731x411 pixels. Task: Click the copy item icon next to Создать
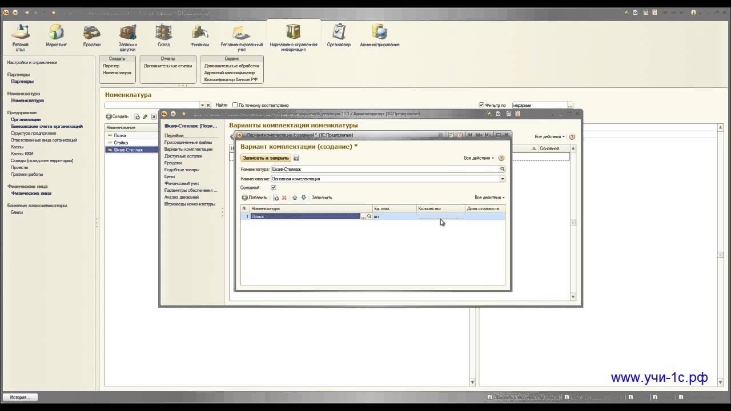pyautogui.click(x=136, y=116)
